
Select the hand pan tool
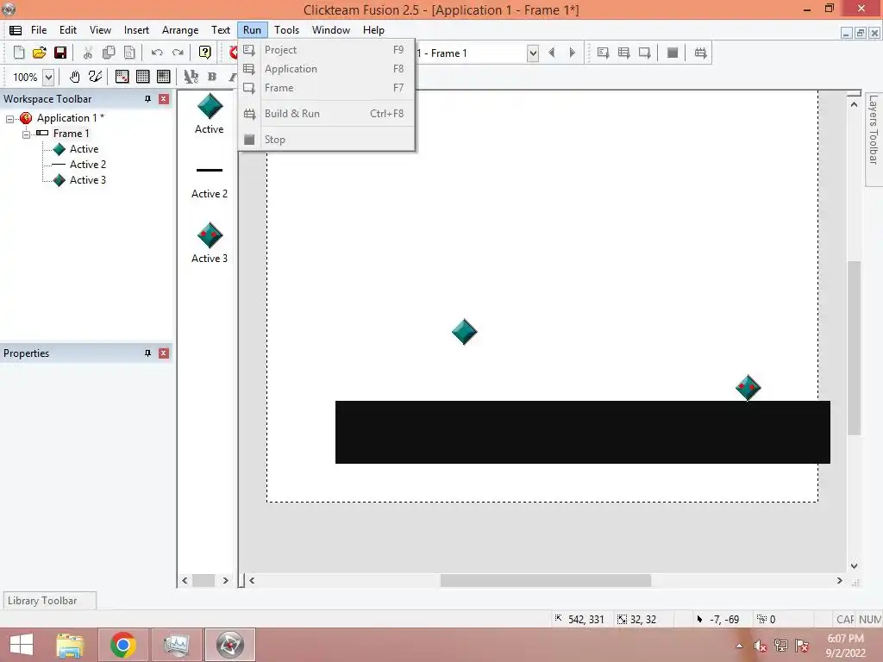(x=74, y=77)
